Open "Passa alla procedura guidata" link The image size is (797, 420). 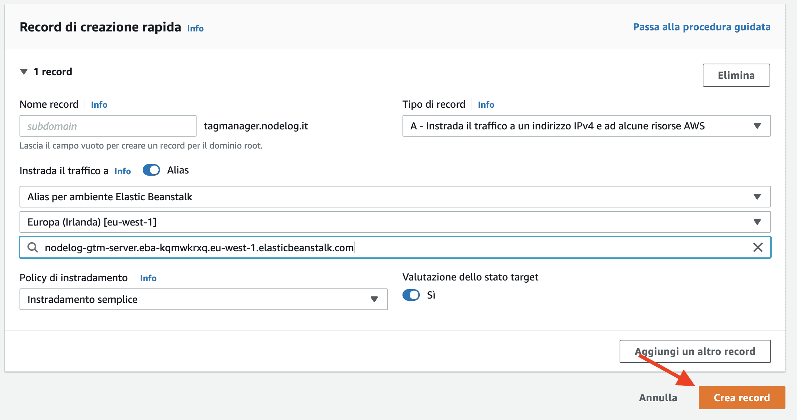pyautogui.click(x=701, y=27)
